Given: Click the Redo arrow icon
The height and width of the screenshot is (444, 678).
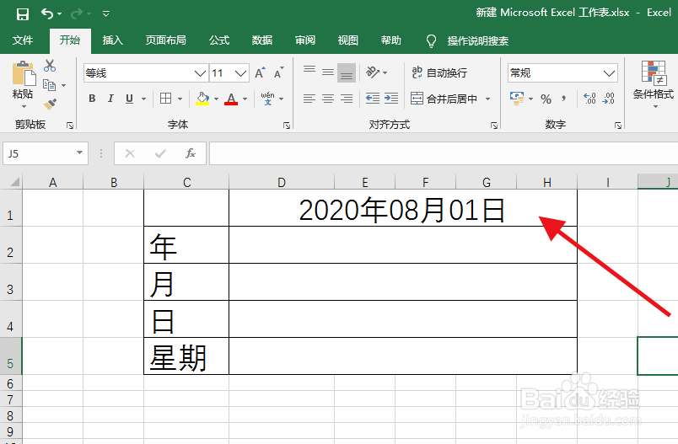Looking at the screenshot, I should 77,13.
